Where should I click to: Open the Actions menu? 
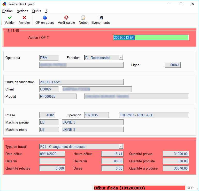click(x=22, y=11)
